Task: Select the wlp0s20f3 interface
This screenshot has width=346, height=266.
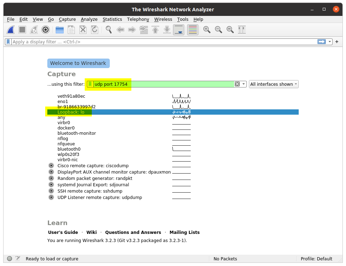Action: [173, 155]
